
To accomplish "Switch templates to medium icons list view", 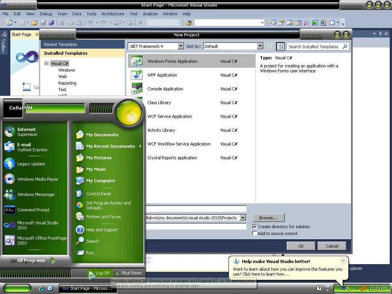I will coord(280,46).
